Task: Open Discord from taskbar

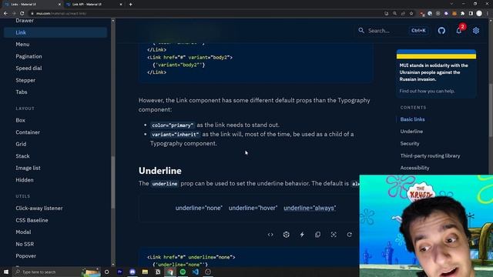Action: tap(132, 272)
